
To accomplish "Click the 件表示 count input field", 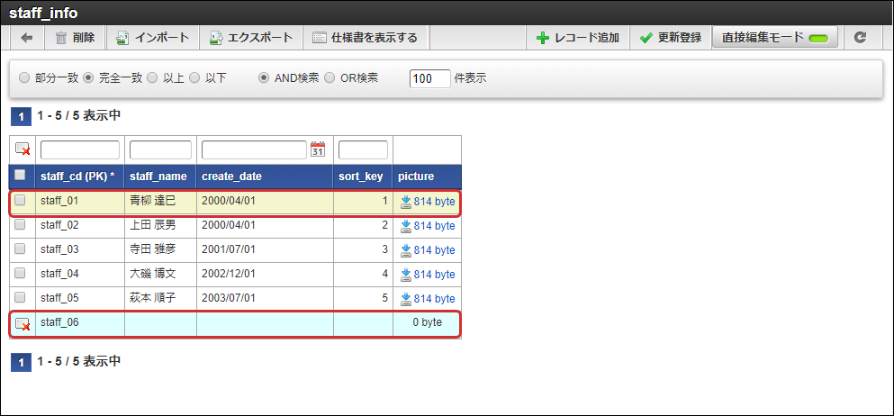I will pos(429,78).
